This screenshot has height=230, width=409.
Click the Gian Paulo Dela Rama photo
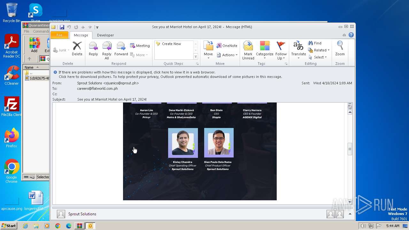tap(219, 143)
